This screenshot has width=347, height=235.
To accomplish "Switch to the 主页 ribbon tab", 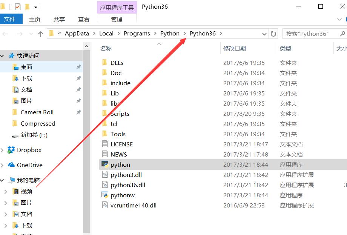I will tap(35, 19).
